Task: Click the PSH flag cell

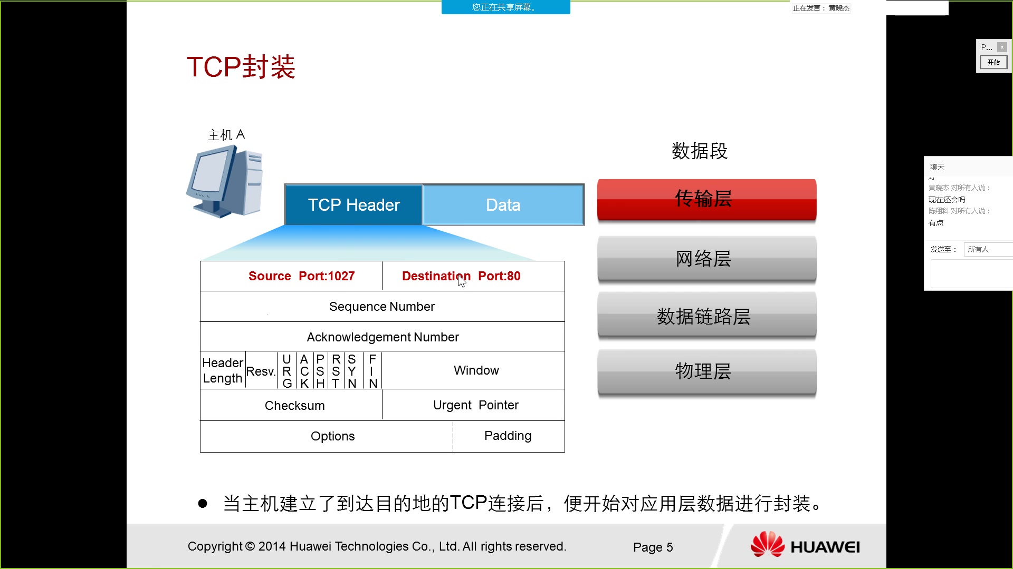Action: 320,371
